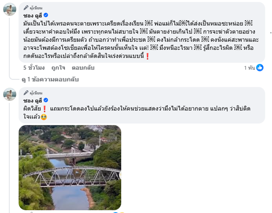
Task: Click the blue thumbs-up reaction icon
Action: [x=260, y=68]
